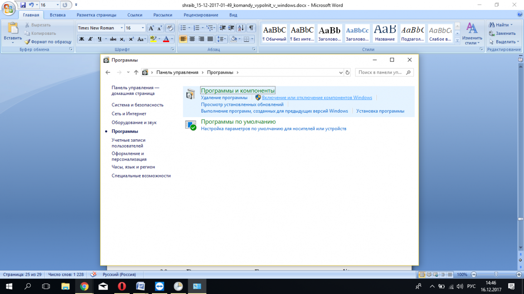
Task: Center the paragraph text
Action: (x=192, y=39)
